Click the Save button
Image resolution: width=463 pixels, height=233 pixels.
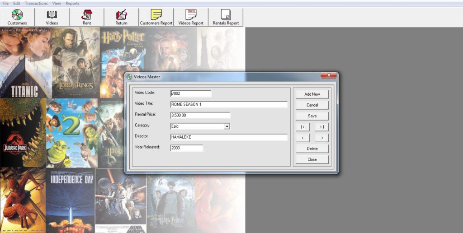tap(312, 116)
